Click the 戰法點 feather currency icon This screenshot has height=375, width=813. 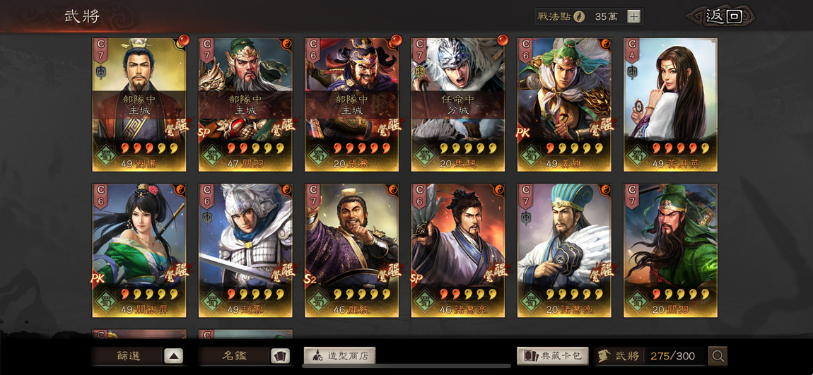[x=579, y=16]
